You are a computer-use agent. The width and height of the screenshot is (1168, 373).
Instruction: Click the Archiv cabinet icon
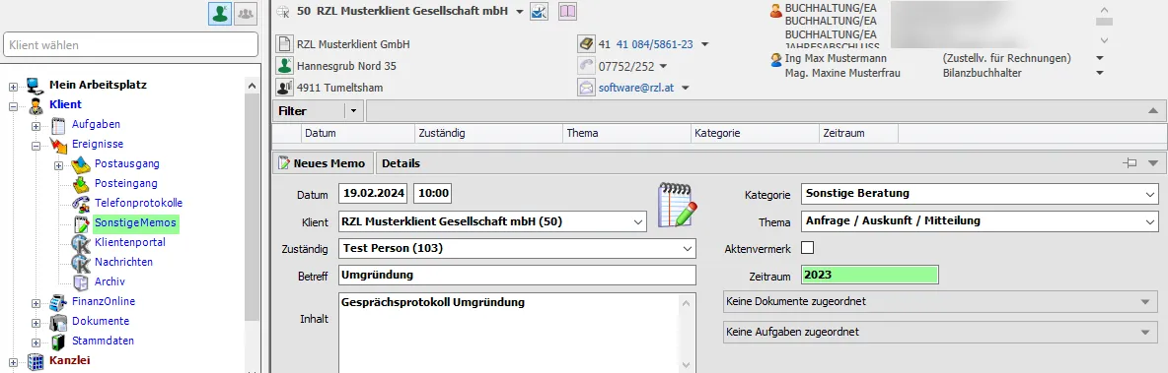81,282
